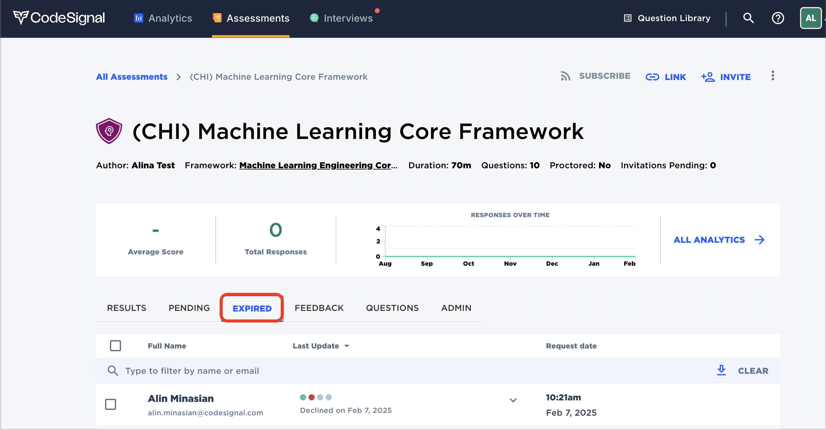Image resolution: width=826 pixels, height=430 pixels.
Task: Click the SUBSCRIBE button
Action: point(595,76)
